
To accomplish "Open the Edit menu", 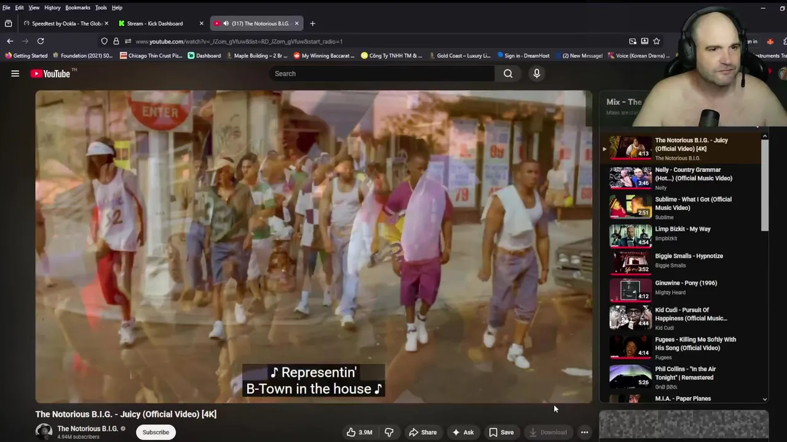I will tap(20, 7).
